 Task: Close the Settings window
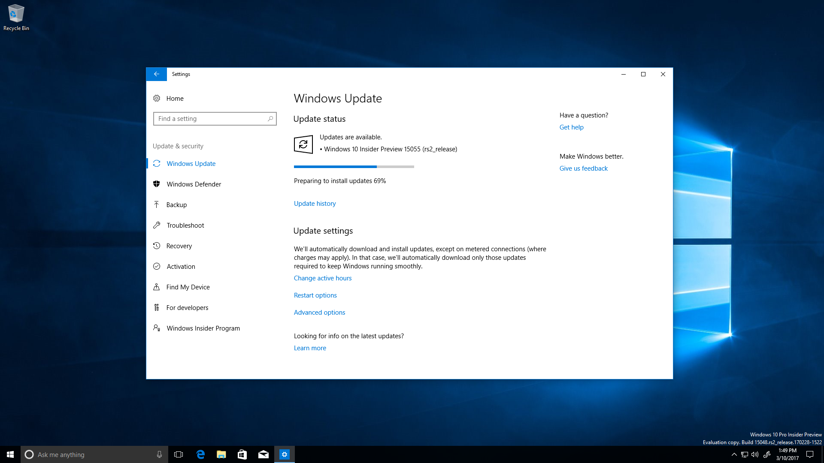663,74
